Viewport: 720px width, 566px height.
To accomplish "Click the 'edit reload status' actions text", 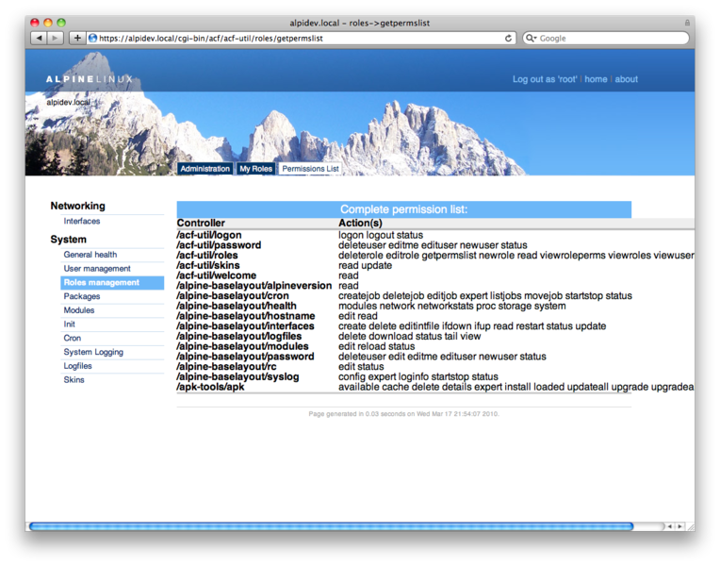I will pos(377,346).
